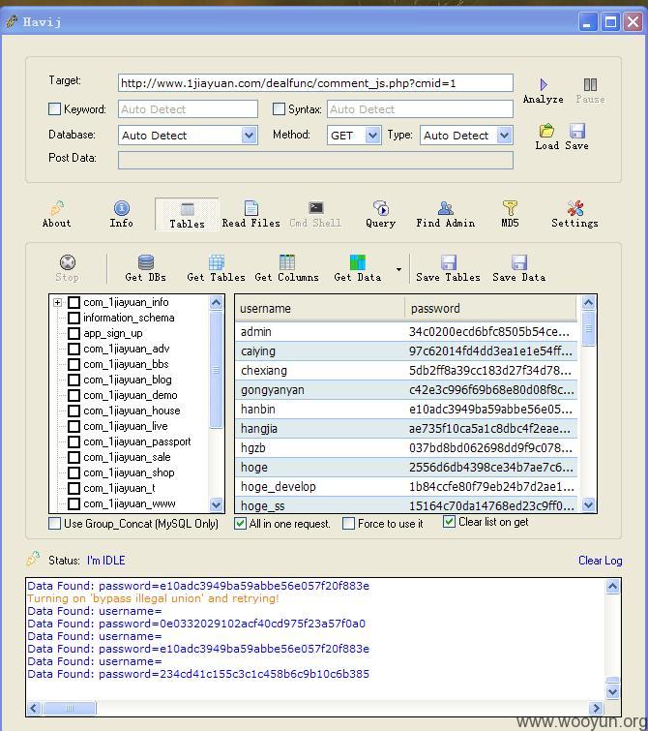Click data table scroll up arrow
Screen dimensions: 648x731
pos(589,303)
